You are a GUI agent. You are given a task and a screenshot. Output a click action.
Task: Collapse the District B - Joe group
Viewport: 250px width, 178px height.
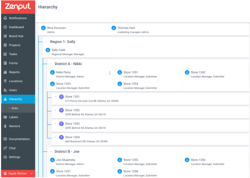point(51,152)
